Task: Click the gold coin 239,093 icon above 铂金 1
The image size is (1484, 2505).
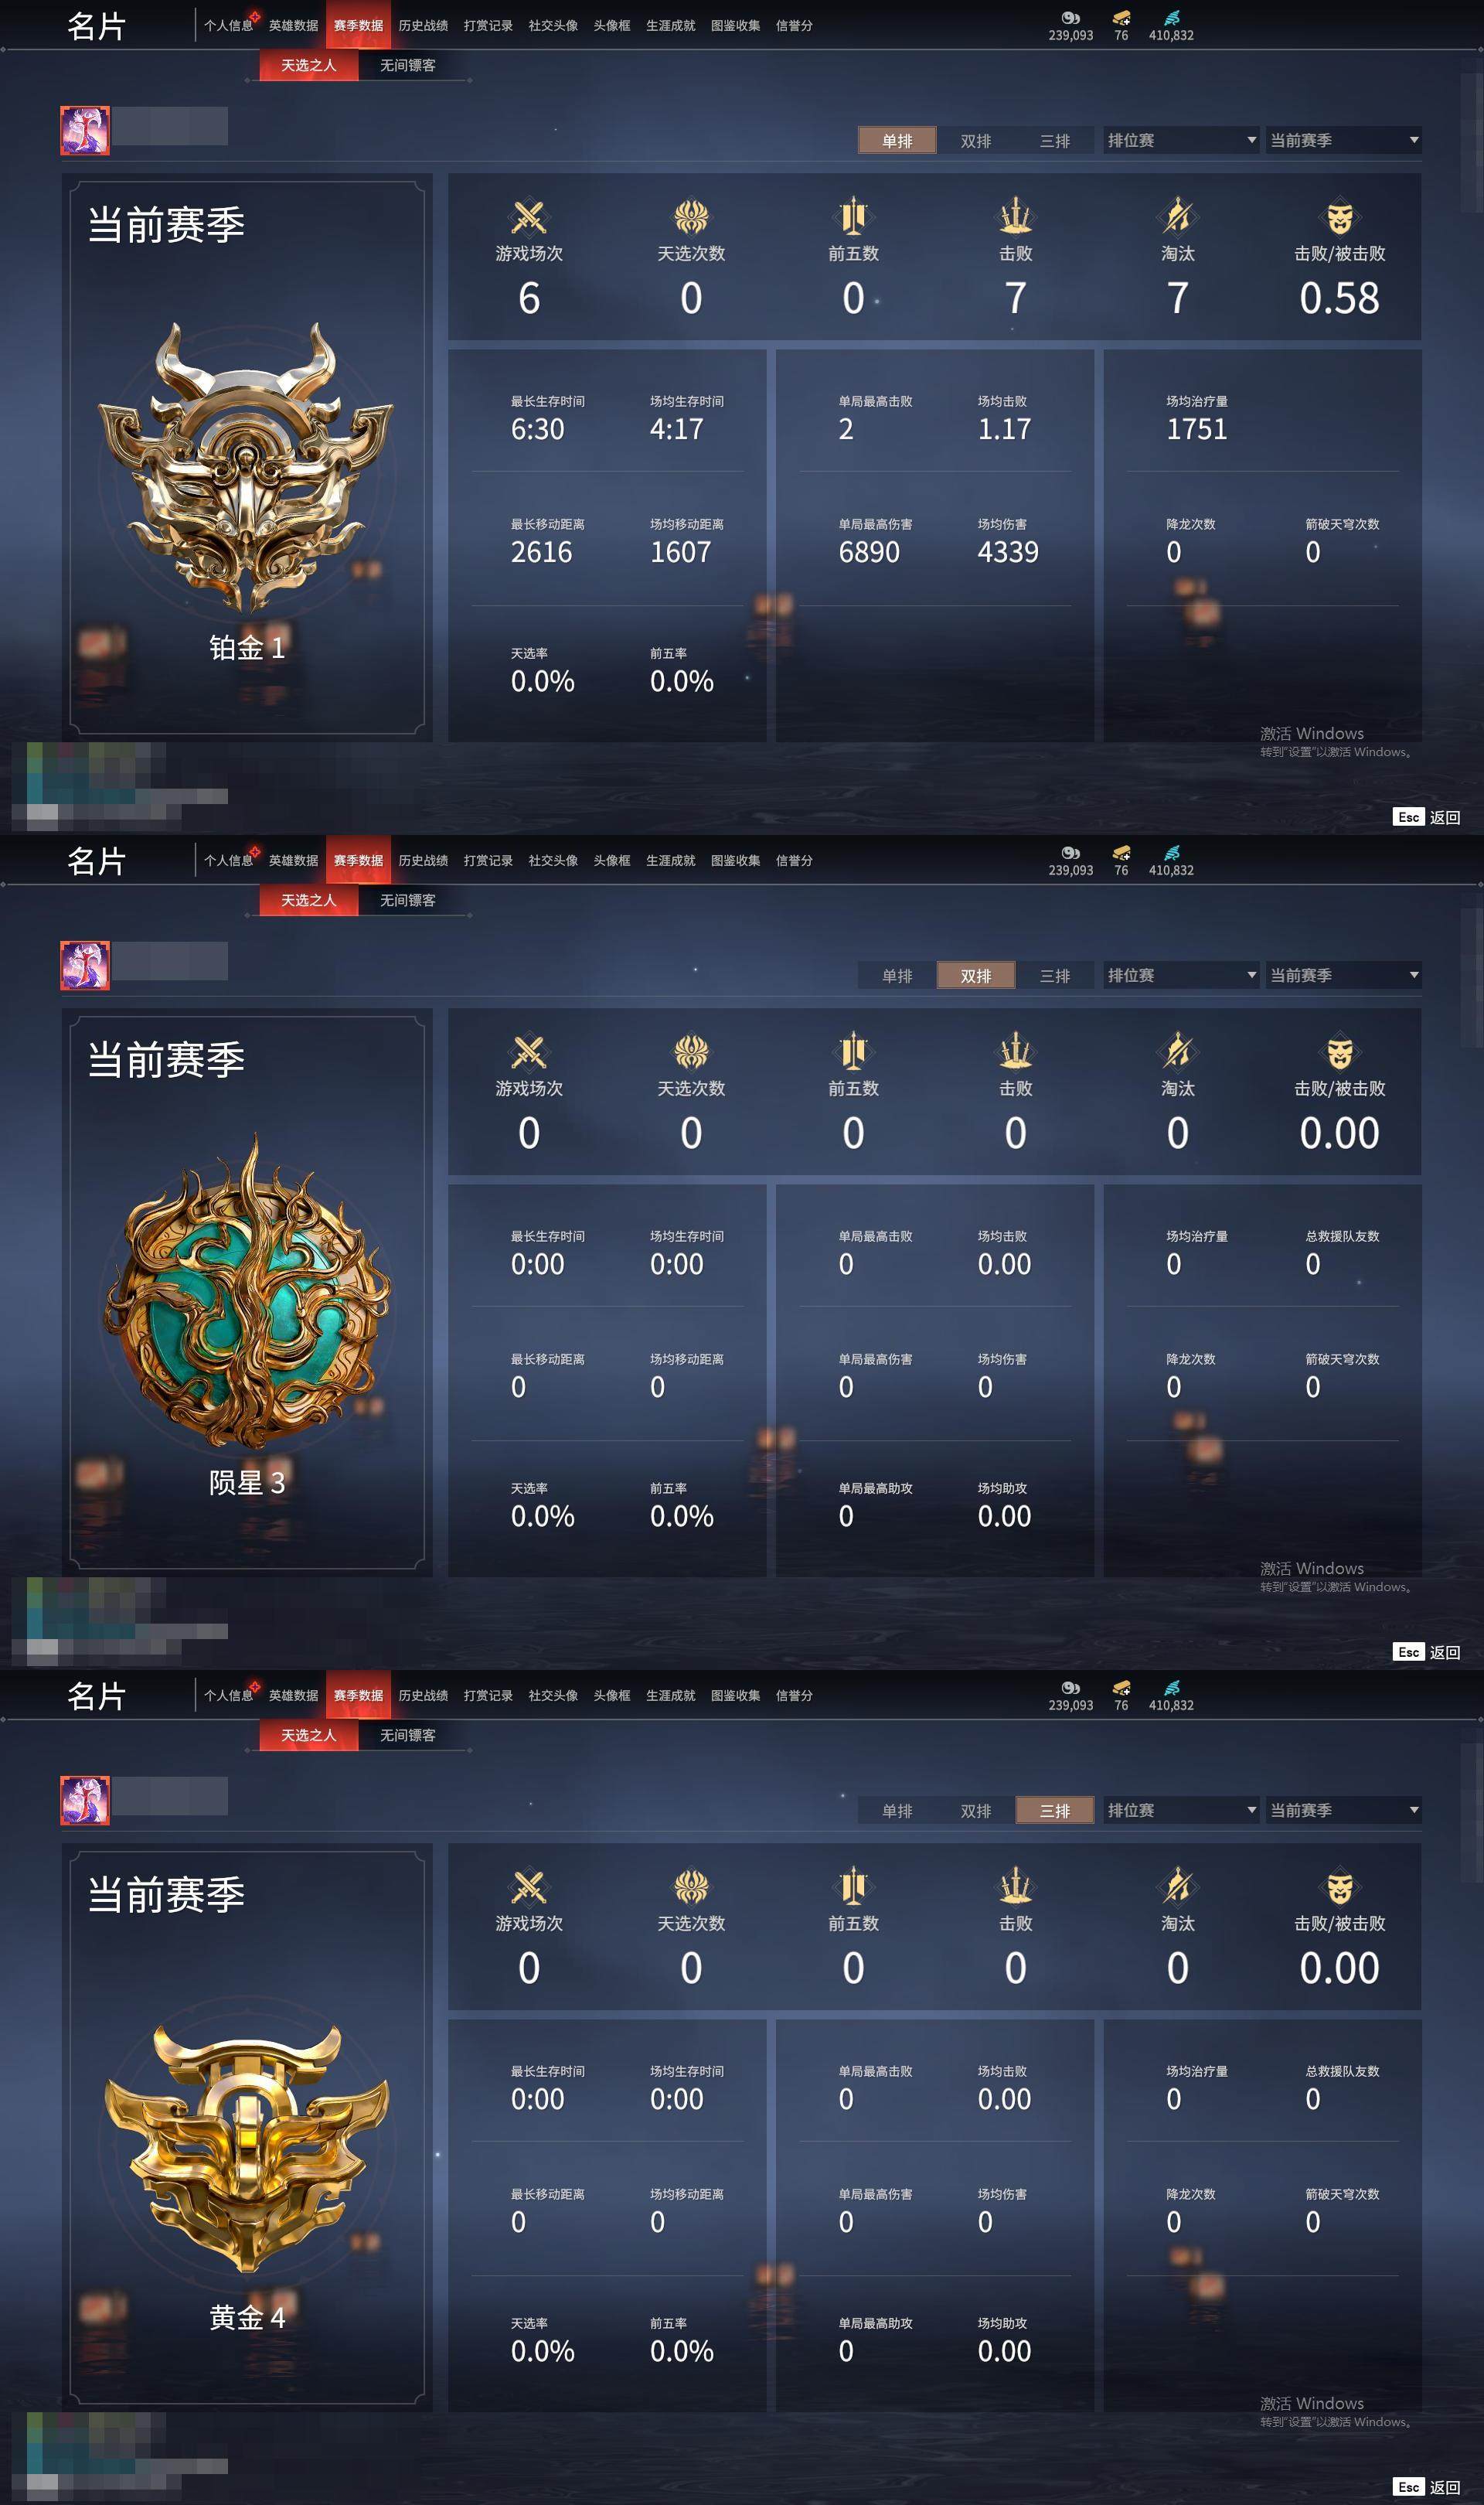Action: pos(1070,17)
